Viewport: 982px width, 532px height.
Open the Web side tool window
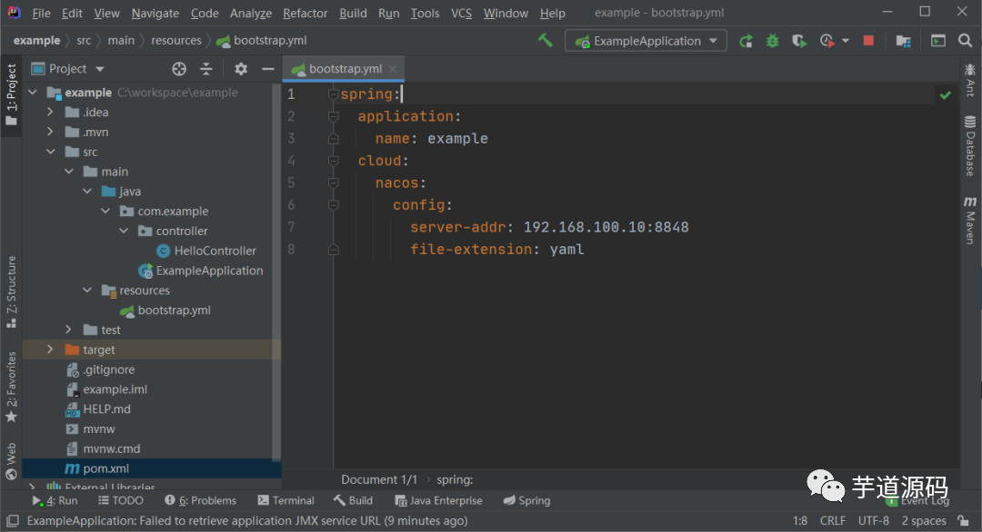click(x=11, y=460)
